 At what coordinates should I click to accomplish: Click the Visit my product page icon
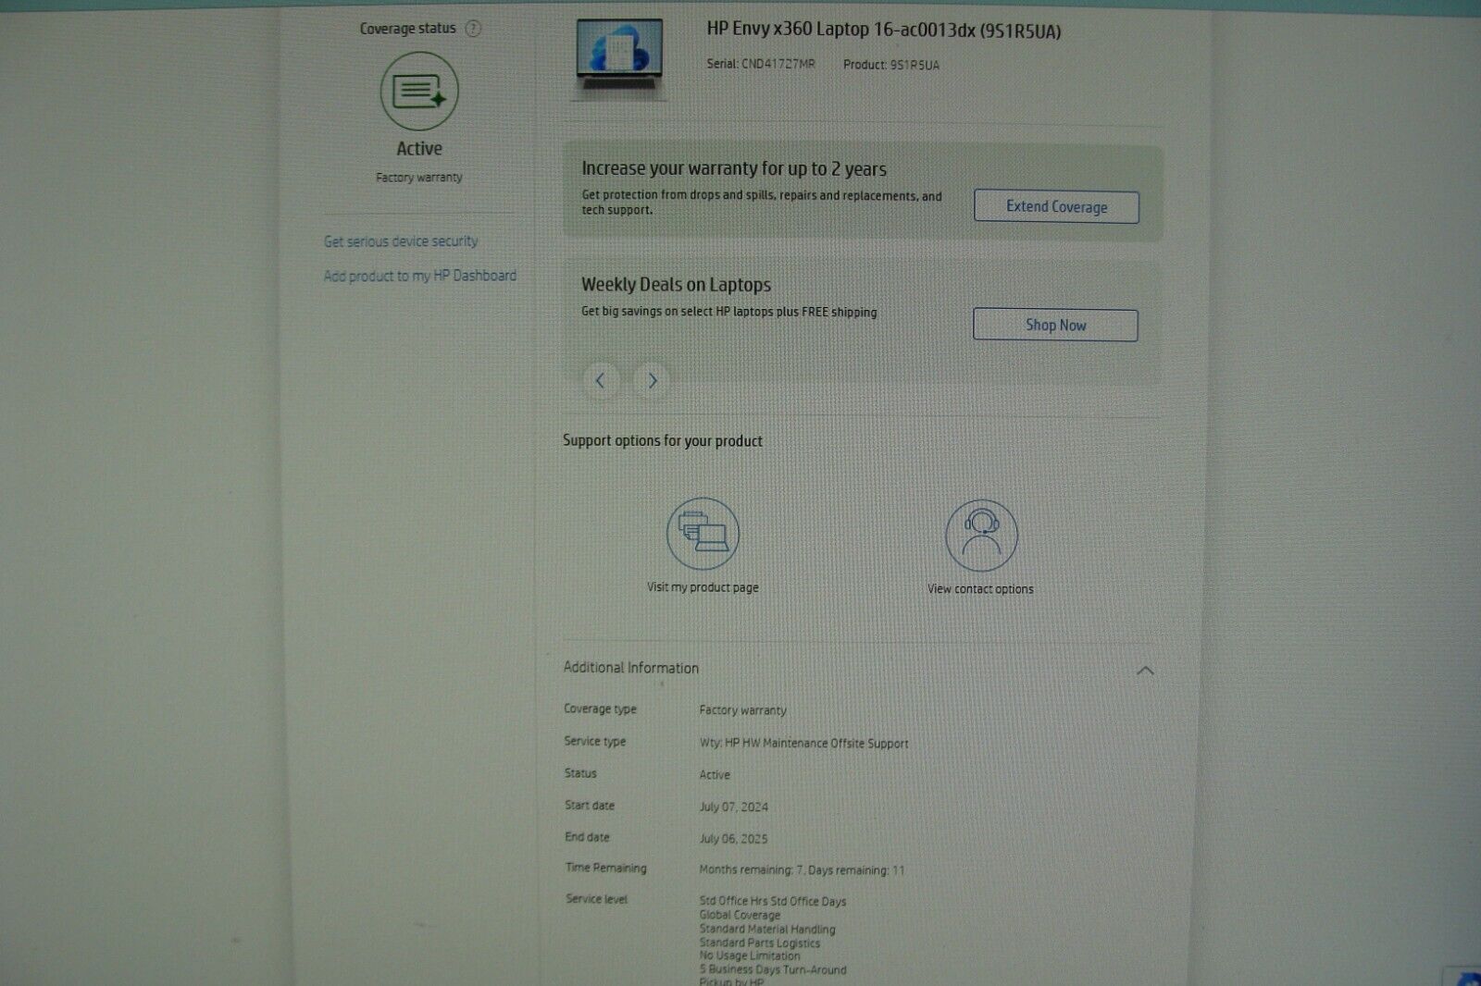(703, 534)
